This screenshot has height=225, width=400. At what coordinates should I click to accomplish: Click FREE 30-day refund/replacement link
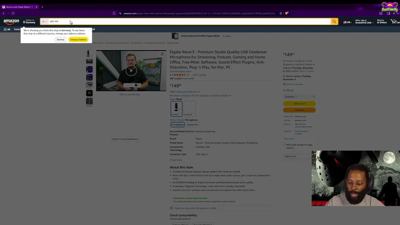tap(303, 126)
